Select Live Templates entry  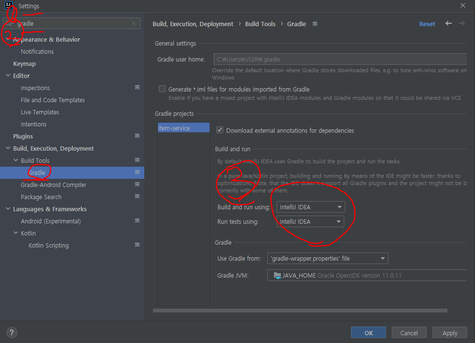(x=40, y=112)
